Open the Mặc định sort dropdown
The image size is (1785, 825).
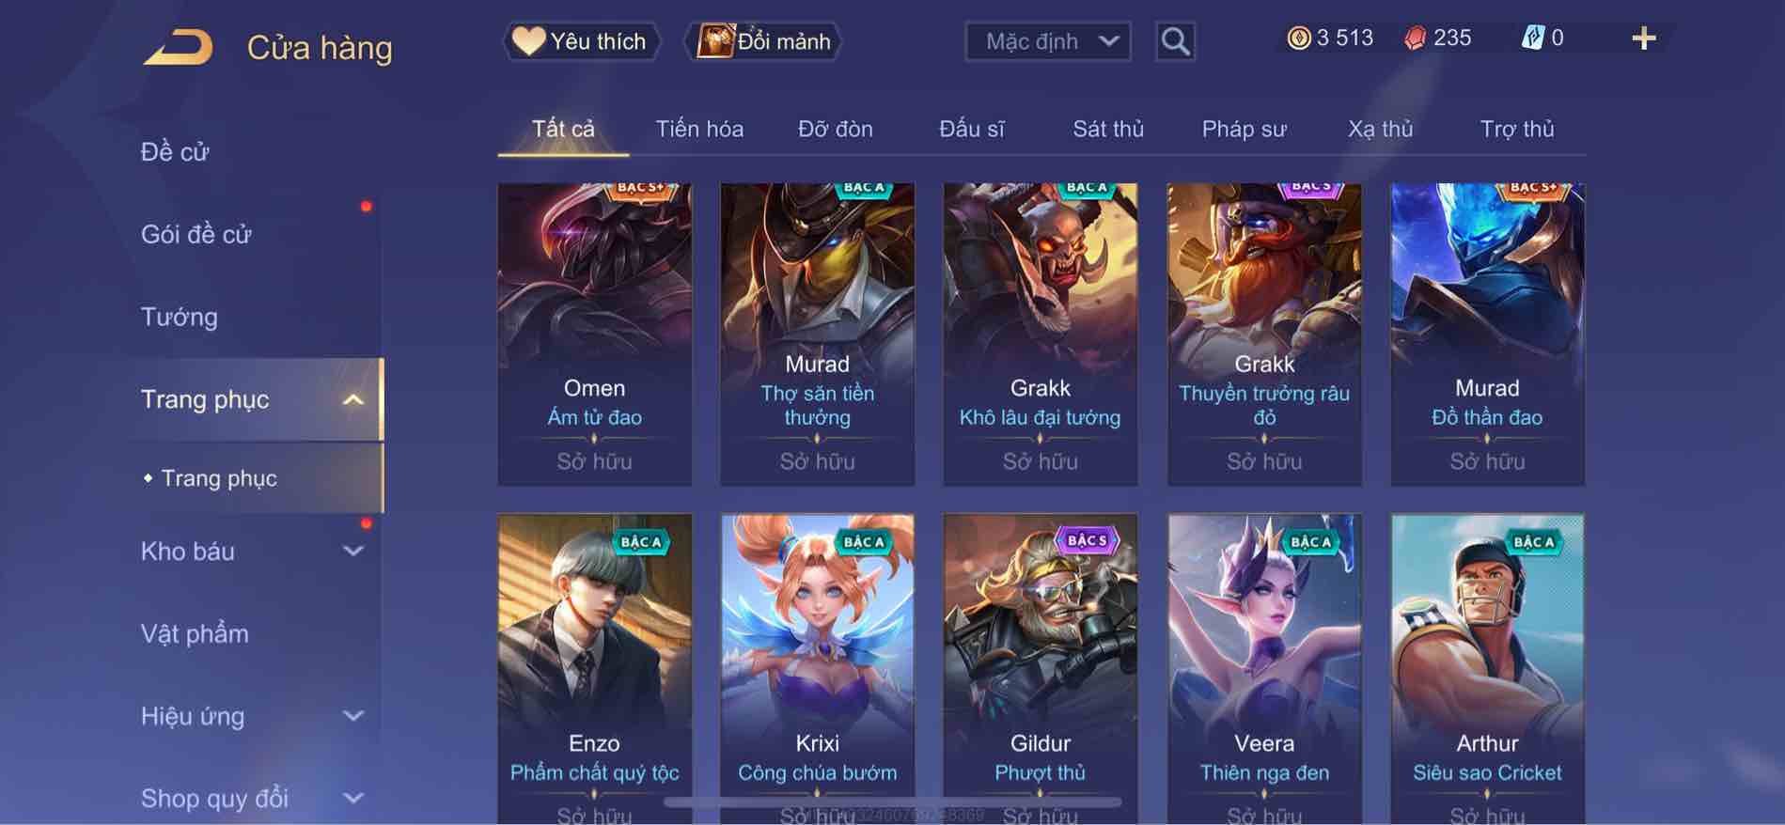pyautogui.click(x=1048, y=41)
